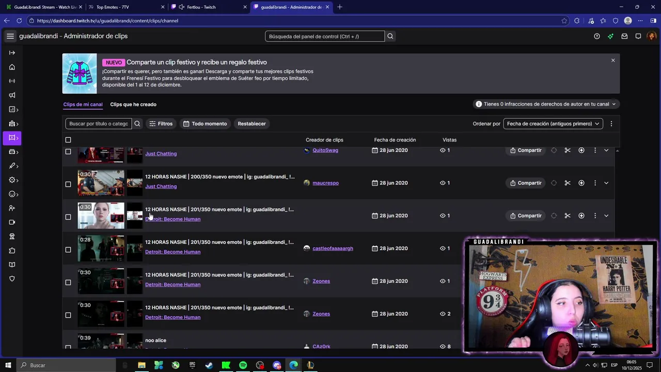Open the community people icon in sidebar
This screenshot has height=372, width=661.
tap(12, 123)
